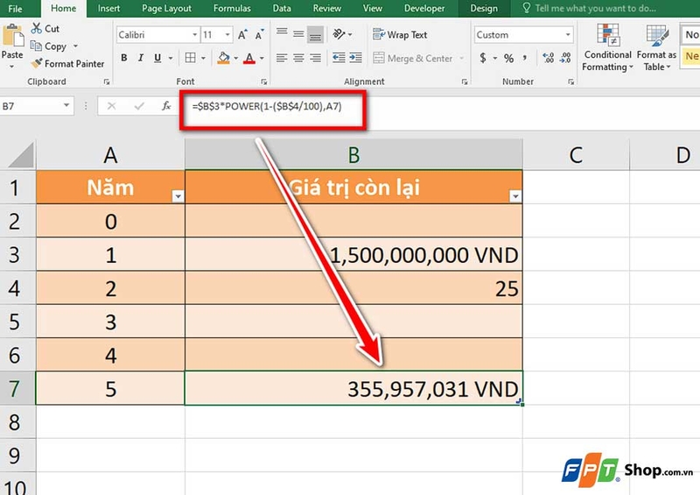Select Bottom Align icon
Screen dimensions: 700x495
tap(315, 35)
